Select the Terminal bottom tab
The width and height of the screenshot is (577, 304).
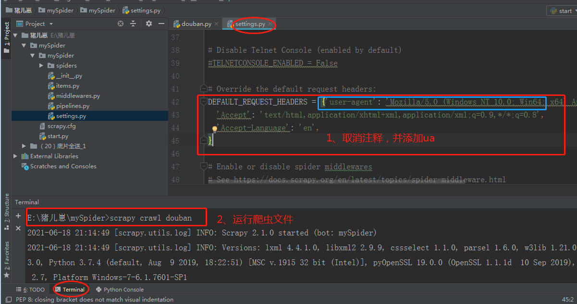click(x=70, y=290)
